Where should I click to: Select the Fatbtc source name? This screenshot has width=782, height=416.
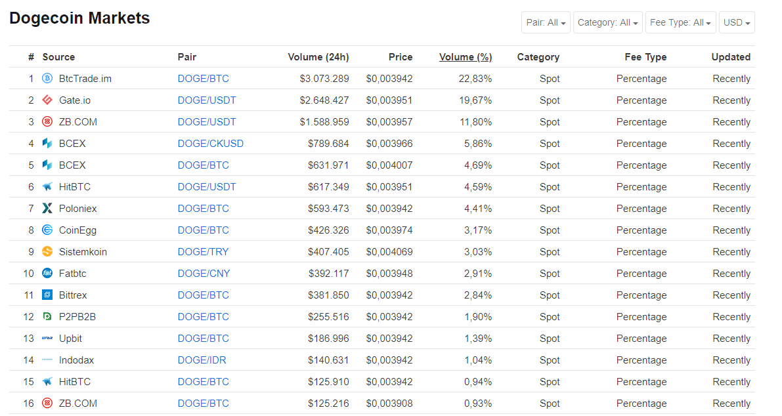click(x=72, y=274)
